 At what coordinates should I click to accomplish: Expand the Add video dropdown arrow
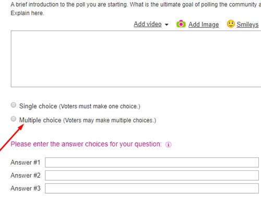(x=167, y=24)
